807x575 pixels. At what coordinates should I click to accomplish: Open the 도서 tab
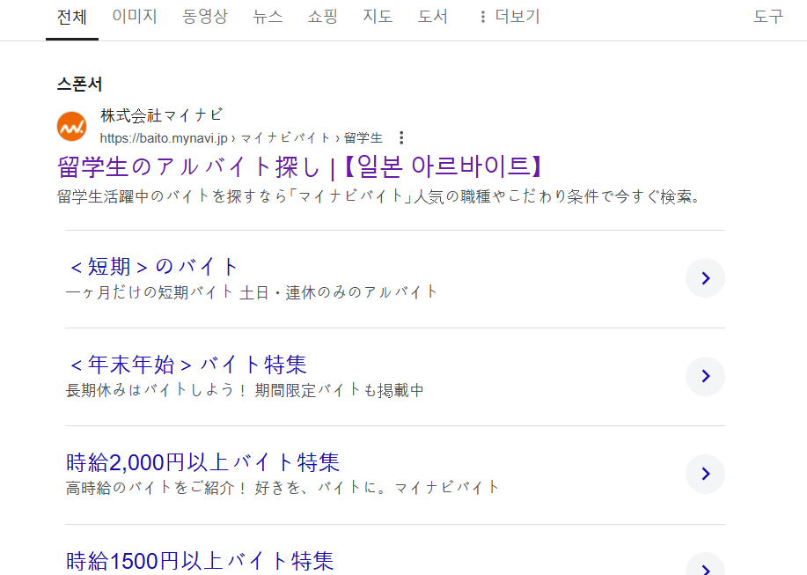point(433,17)
